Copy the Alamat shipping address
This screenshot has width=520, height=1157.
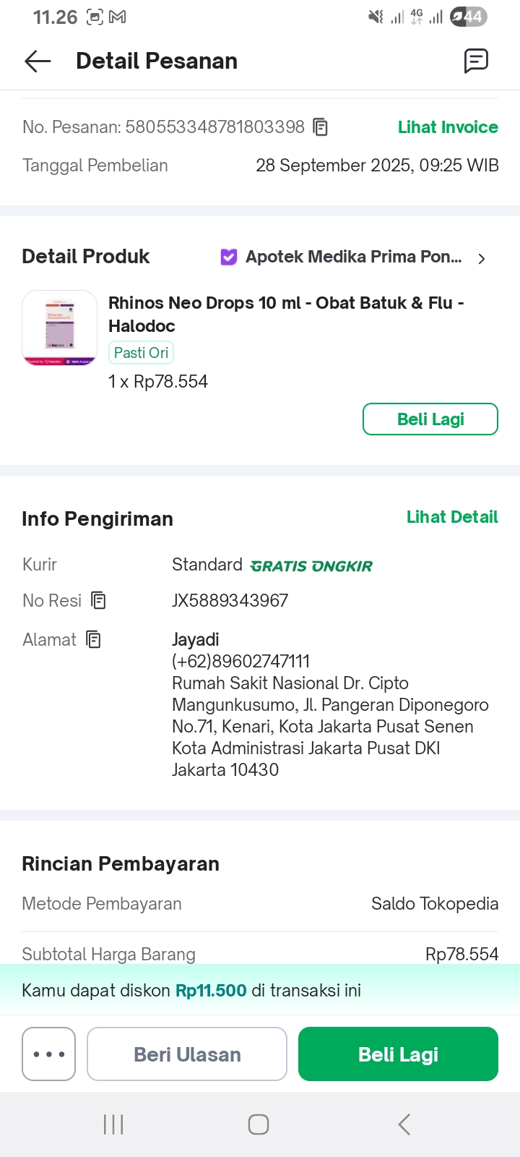93,639
